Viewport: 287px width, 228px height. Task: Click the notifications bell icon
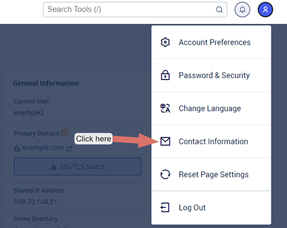click(242, 10)
